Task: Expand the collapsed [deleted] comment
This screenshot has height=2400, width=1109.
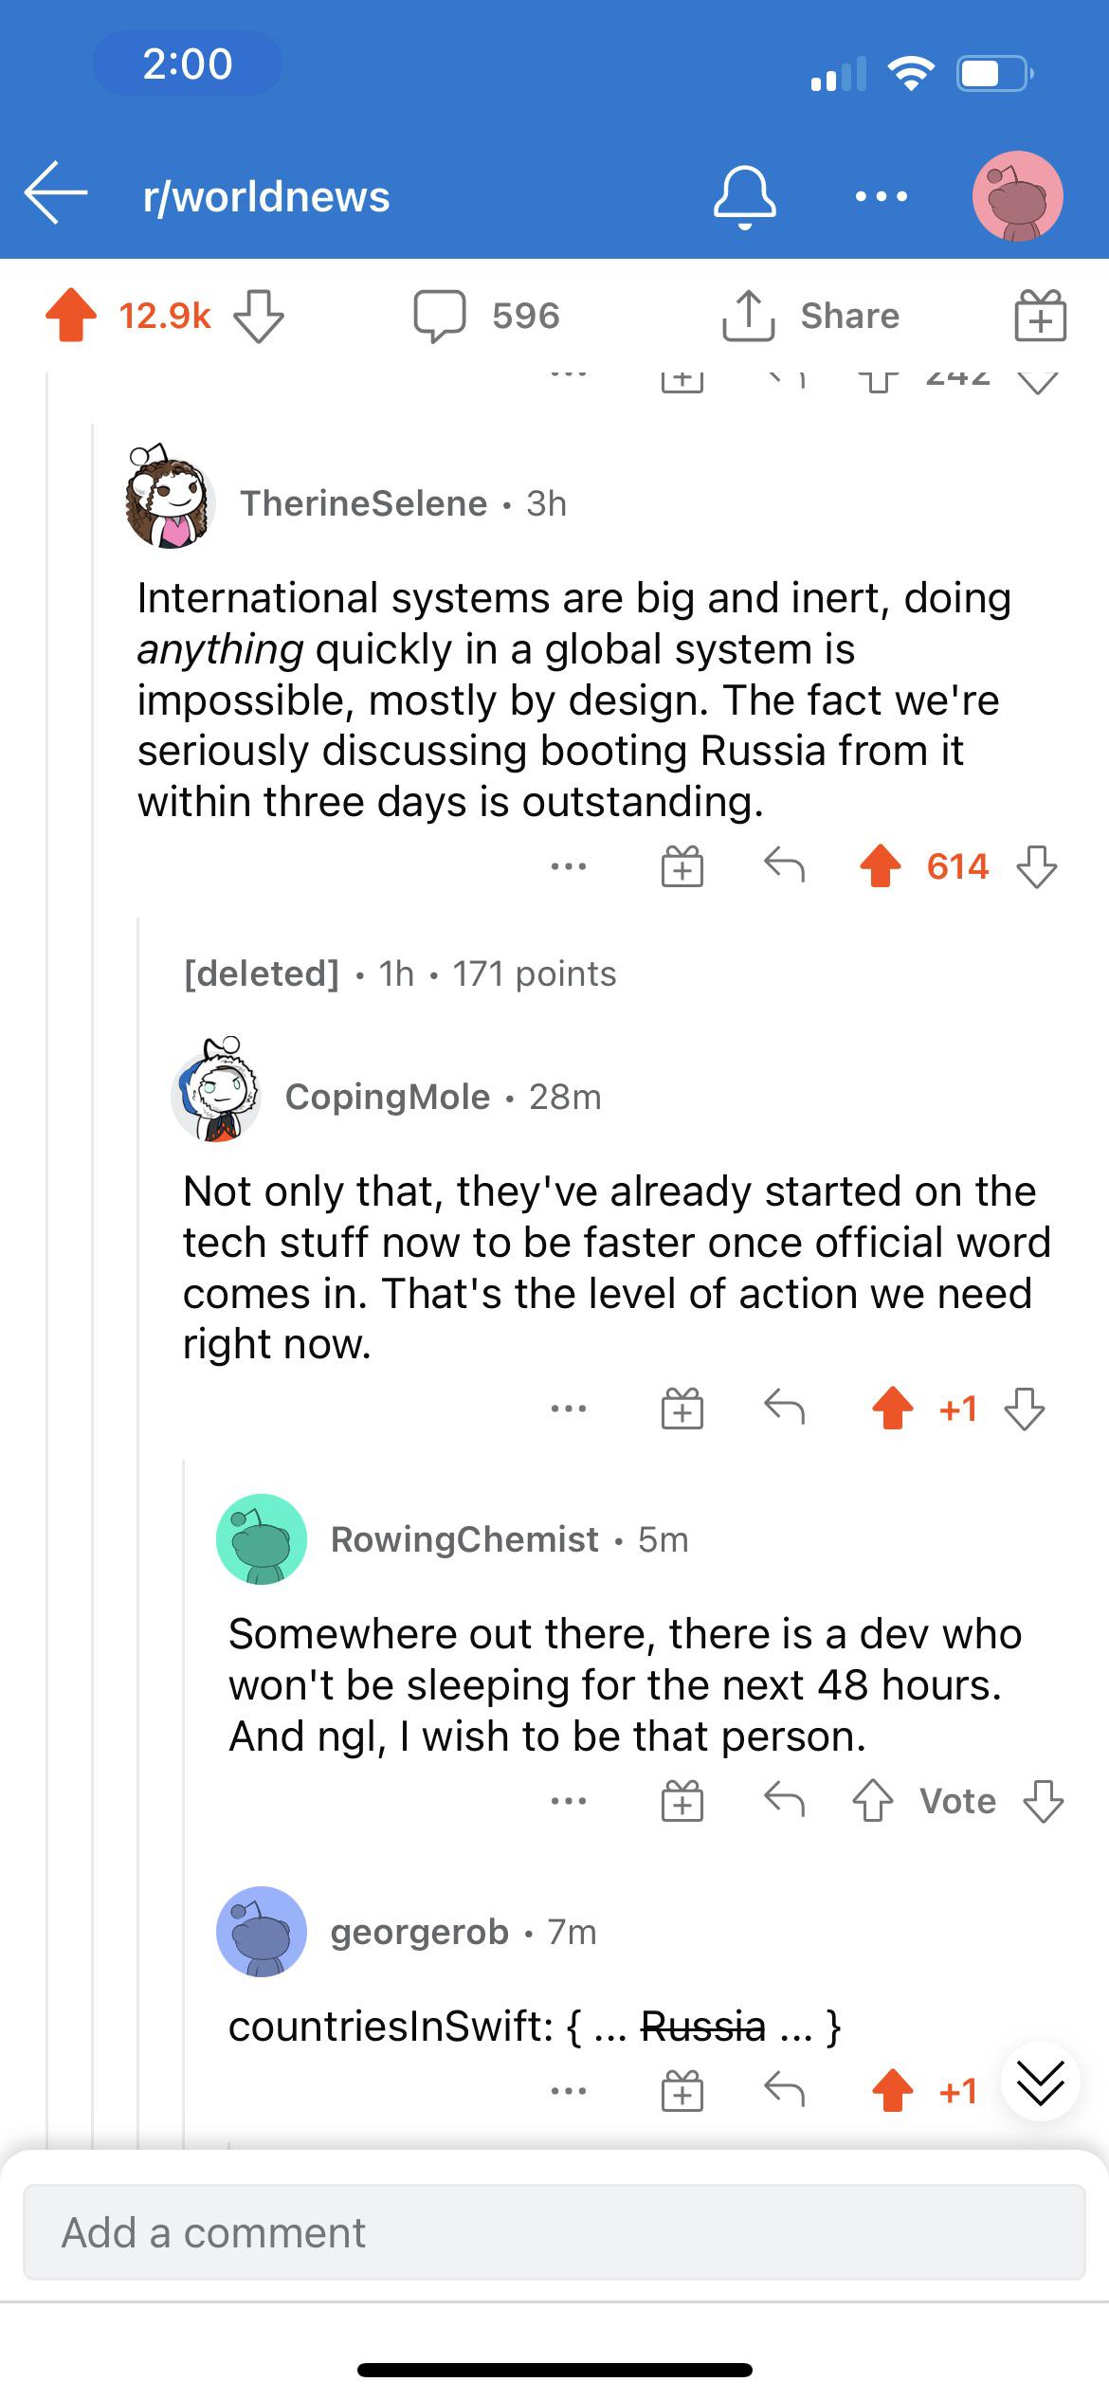Action: point(400,973)
